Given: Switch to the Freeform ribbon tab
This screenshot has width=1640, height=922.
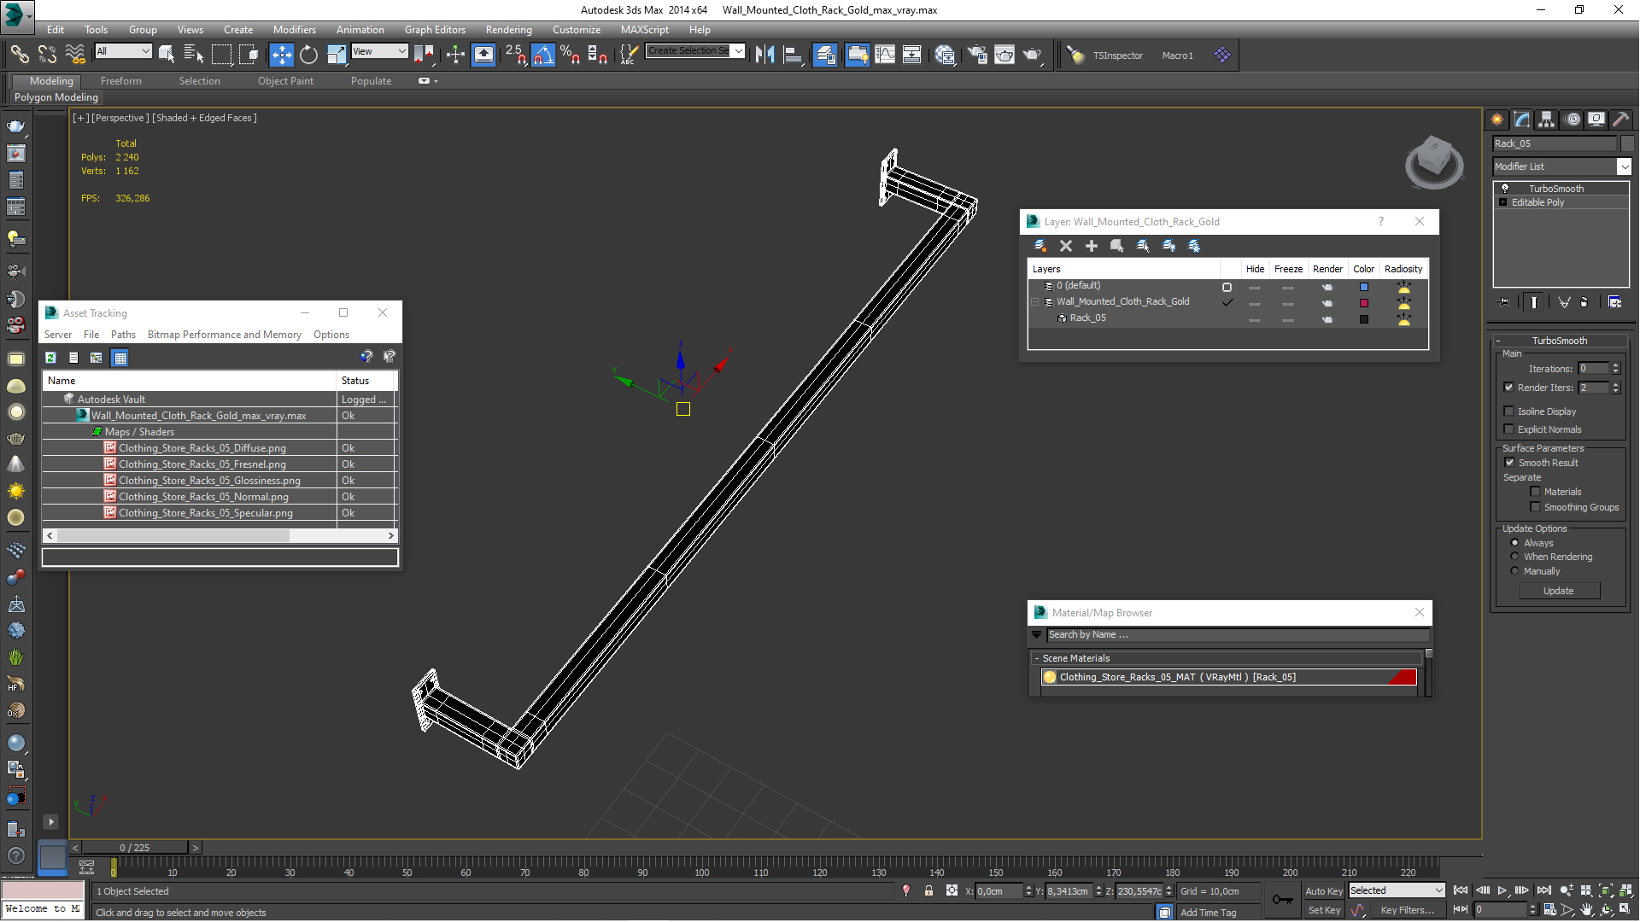Looking at the screenshot, I should tap(121, 81).
